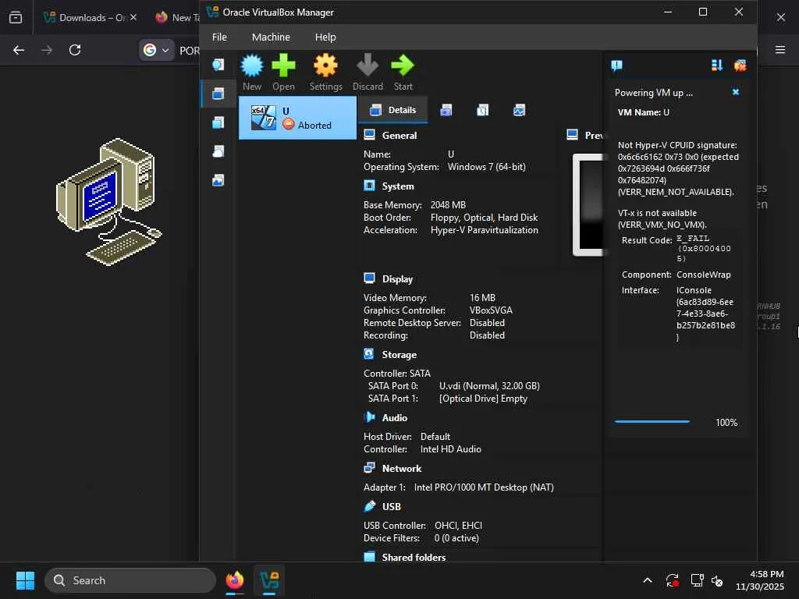Image resolution: width=799 pixels, height=599 pixels.
Task: Collapse the General details section header
Action: (x=399, y=135)
